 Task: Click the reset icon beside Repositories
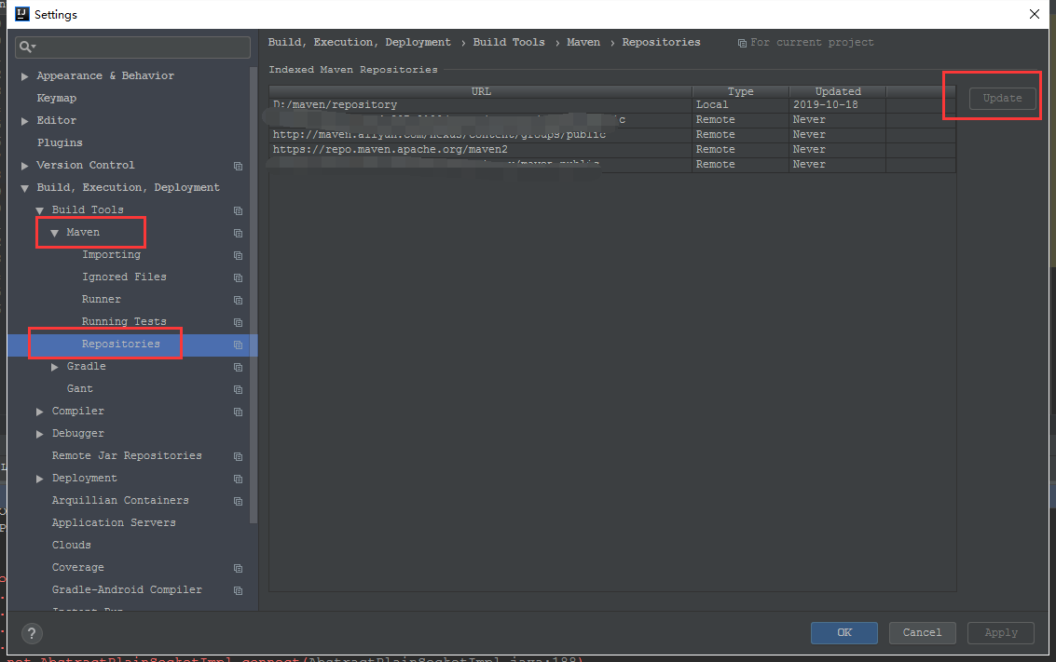point(238,345)
